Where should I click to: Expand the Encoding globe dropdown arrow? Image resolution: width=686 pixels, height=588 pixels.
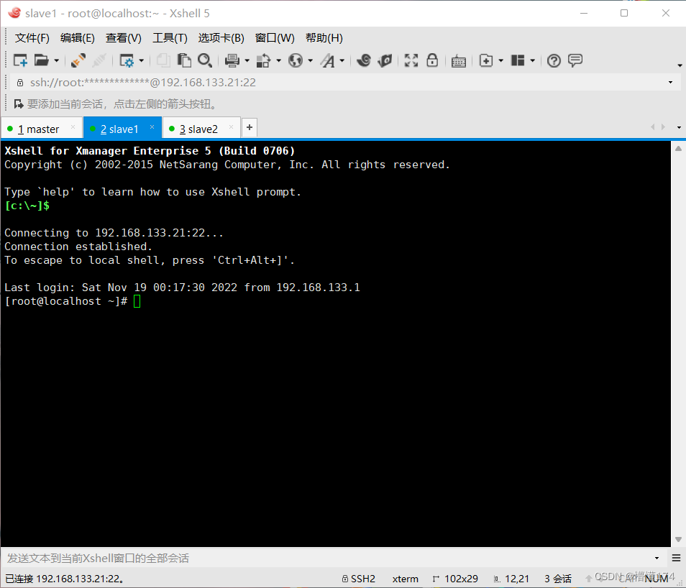310,61
